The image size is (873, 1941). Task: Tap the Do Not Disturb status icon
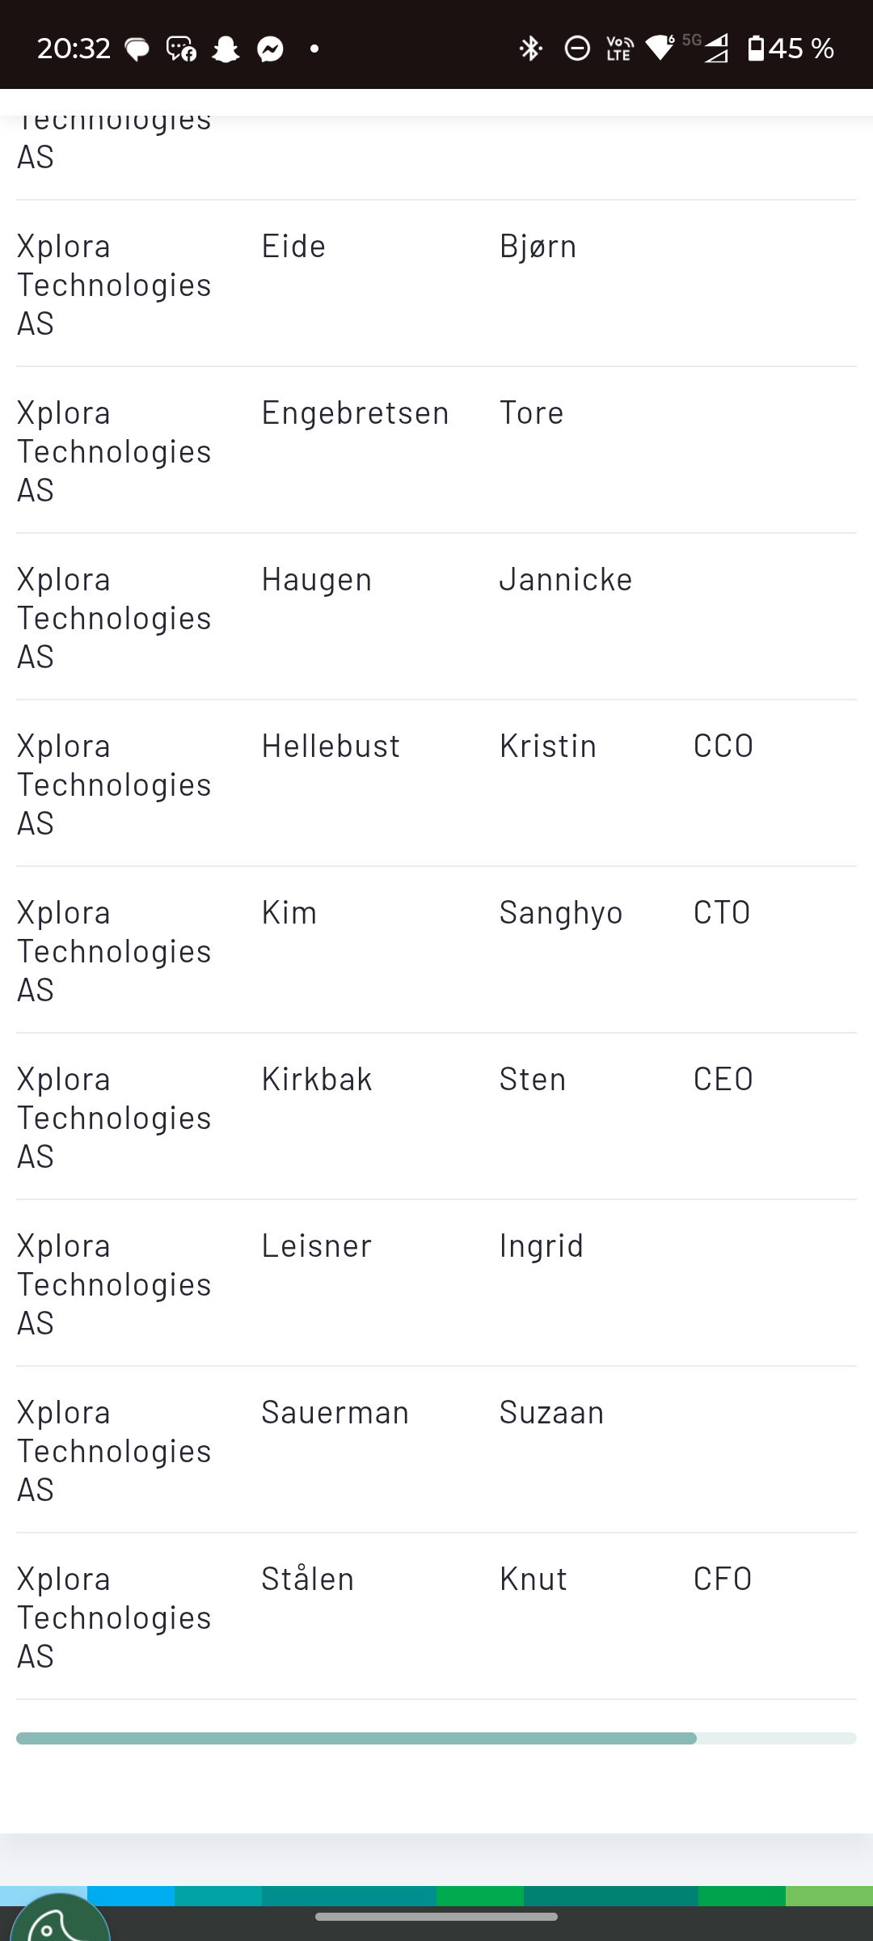click(x=577, y=49)
